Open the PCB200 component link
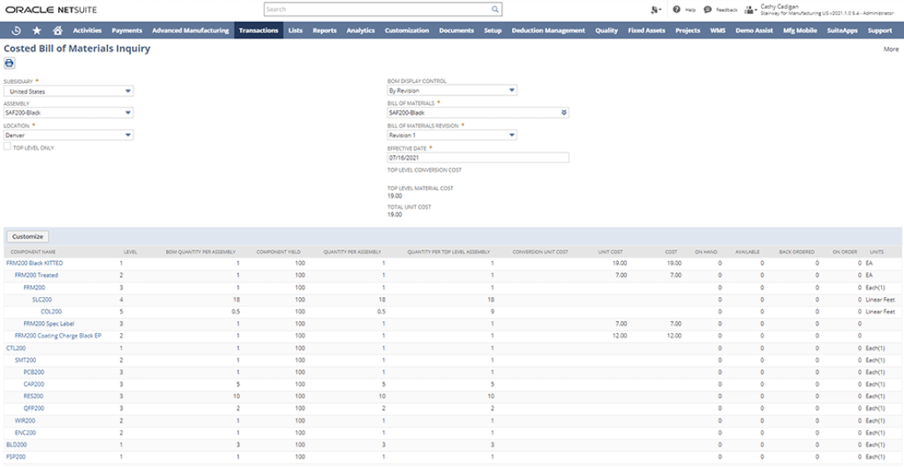This screenshot has width=904, height=467. point(34,372)
